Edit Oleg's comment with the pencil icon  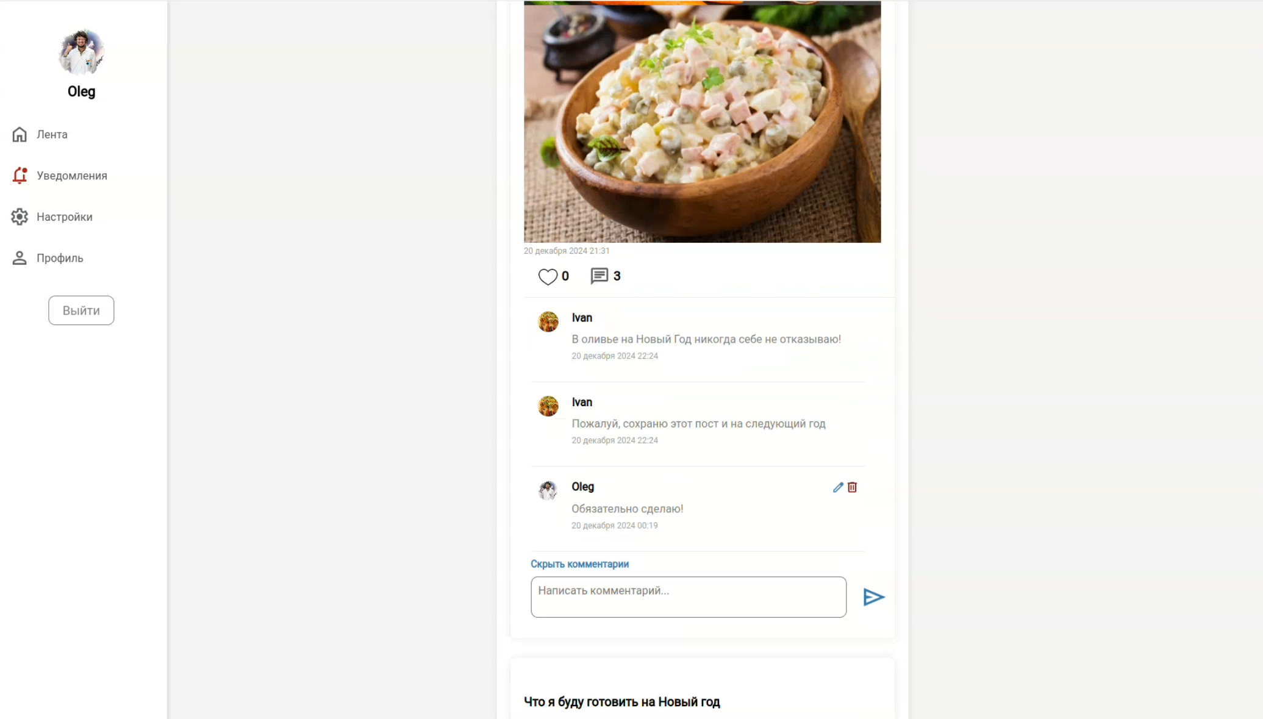pos(838,487)
